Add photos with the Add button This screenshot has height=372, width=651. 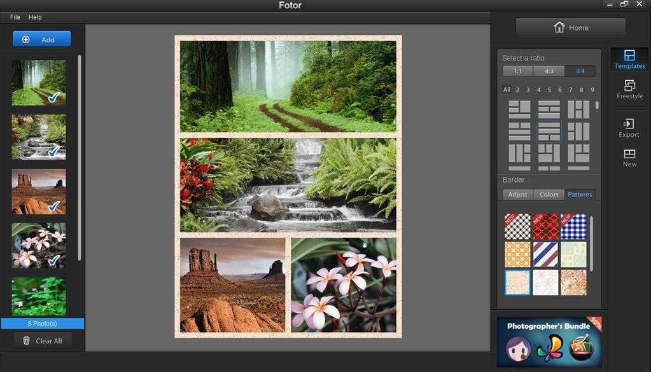point(41,39)
